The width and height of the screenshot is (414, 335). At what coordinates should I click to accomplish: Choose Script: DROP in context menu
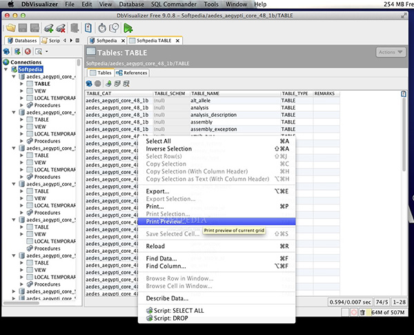217,318
